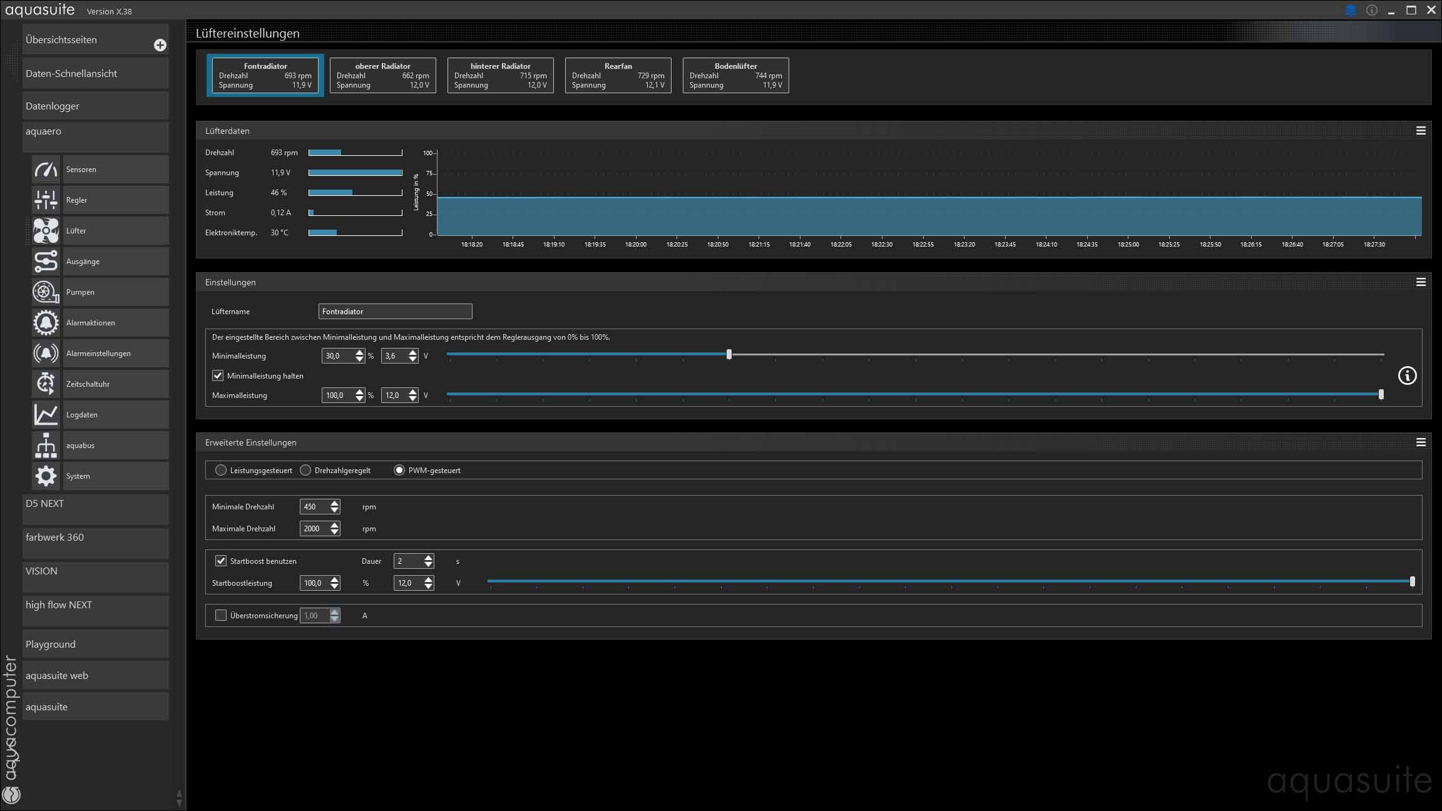This screenshot has height=811, width=1442.
Task: Click the Pumpen pump icon
Action: (46, 292)
